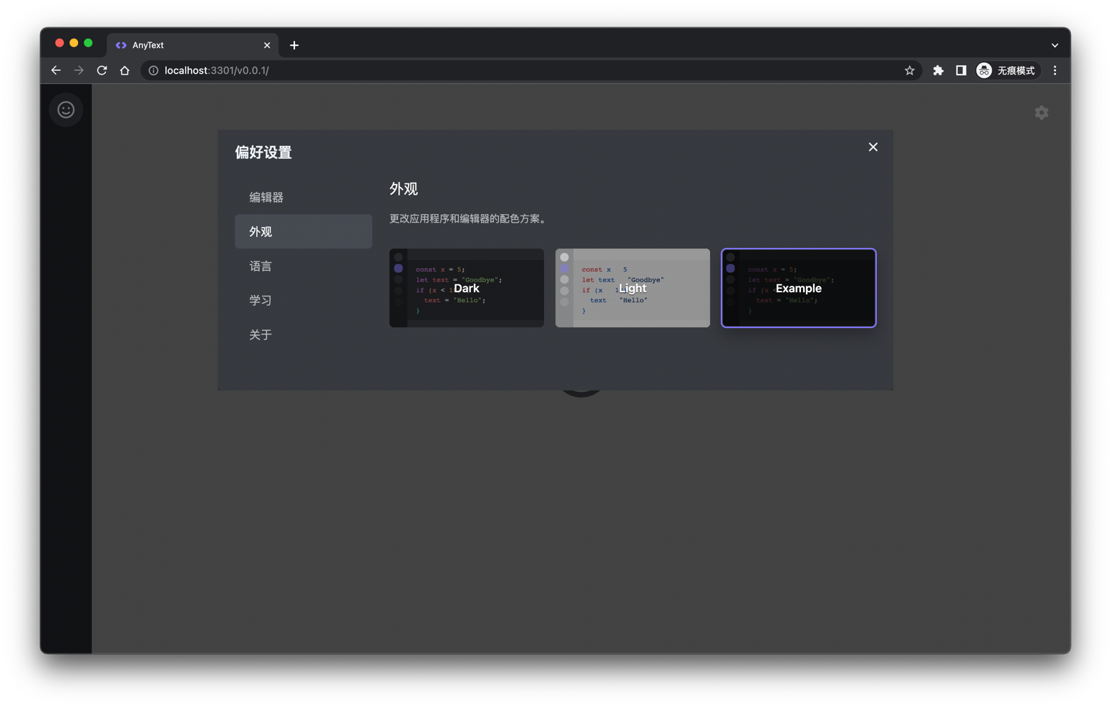View site information icon in address bar
This screenshot has width=1111, height=707.
153,70
